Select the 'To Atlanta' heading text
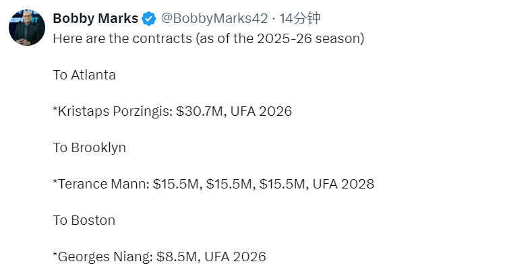Image resolution: width=509 pixels, height=270 pixels. click(84, 75)
